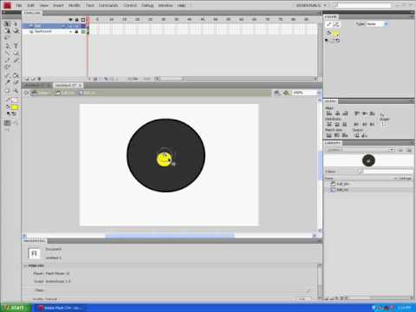Select the Paint Bucket tool
The image size is (416, 312).
click(x=16, y=75)
